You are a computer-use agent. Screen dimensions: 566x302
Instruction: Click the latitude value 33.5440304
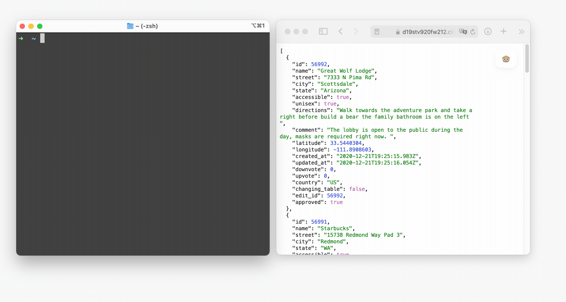(x=346, y=143)
